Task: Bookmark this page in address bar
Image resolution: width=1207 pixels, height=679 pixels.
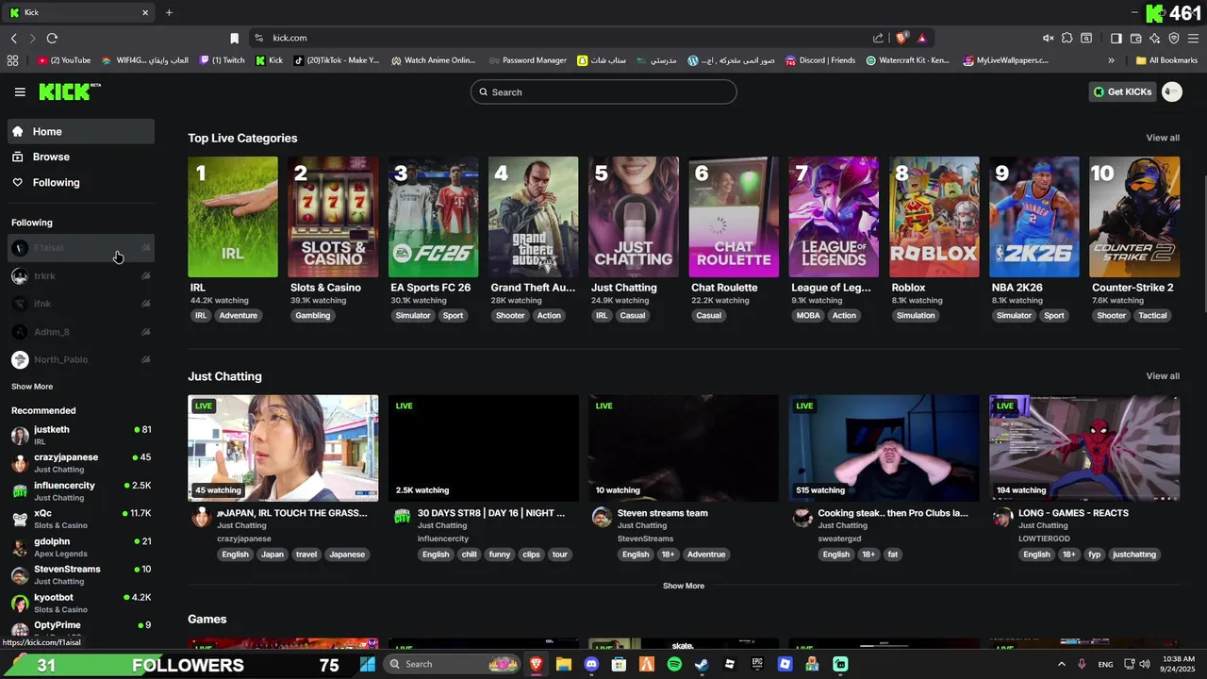Action: [x=234, y=38]
